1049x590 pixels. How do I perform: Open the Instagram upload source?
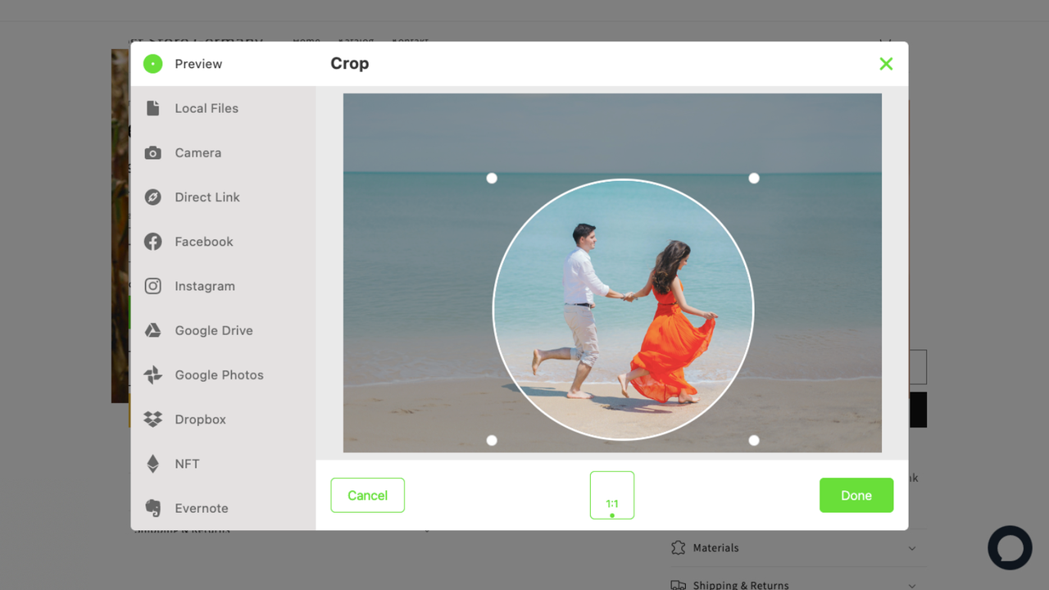tap(205, 286)
